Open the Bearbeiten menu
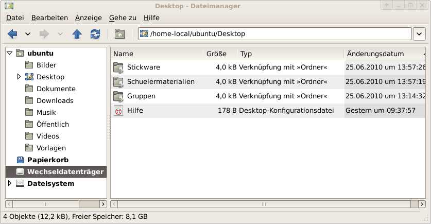The height and width of the screenshot is (224, 431). [x=49, y=18]
